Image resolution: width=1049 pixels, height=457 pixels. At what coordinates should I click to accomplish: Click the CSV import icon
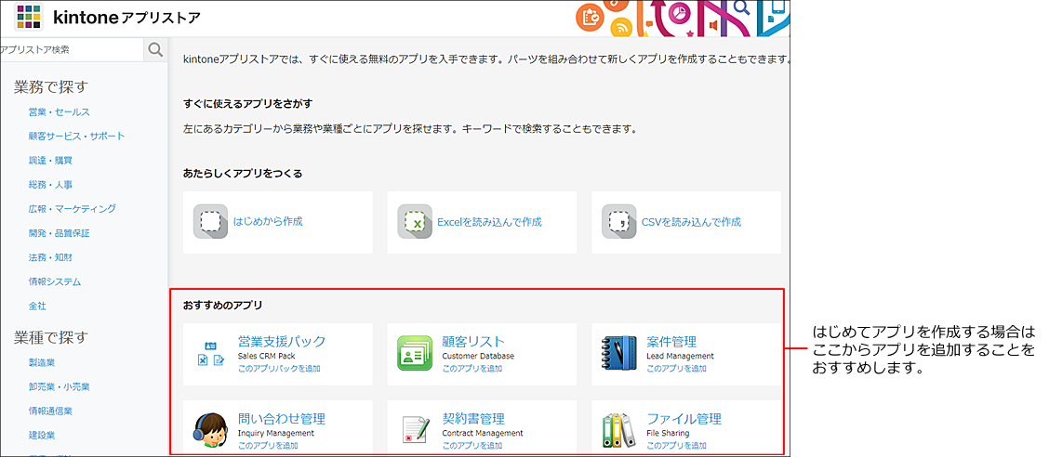click(x=618, y=222)
